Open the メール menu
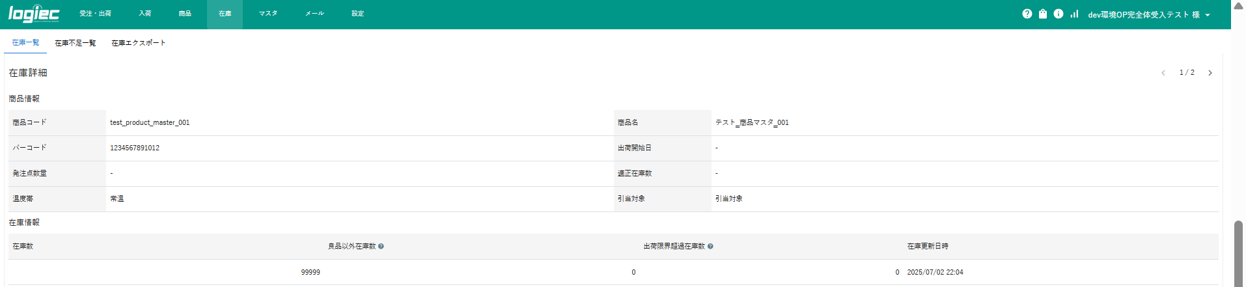Screen dimensions: 1246x287 314,14
